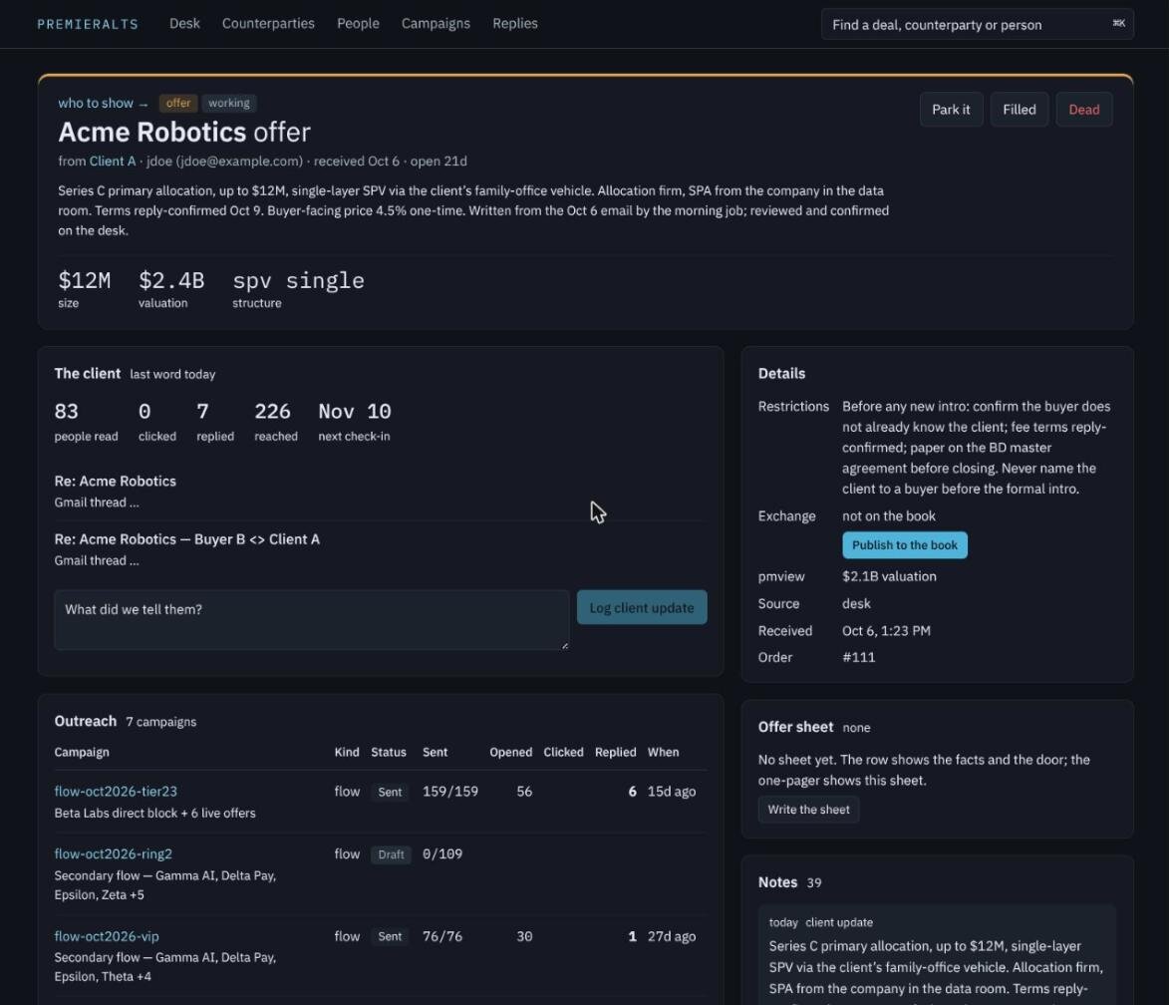Park the Acme Robotics offer

pyautogui.click(x=952, y=110)
